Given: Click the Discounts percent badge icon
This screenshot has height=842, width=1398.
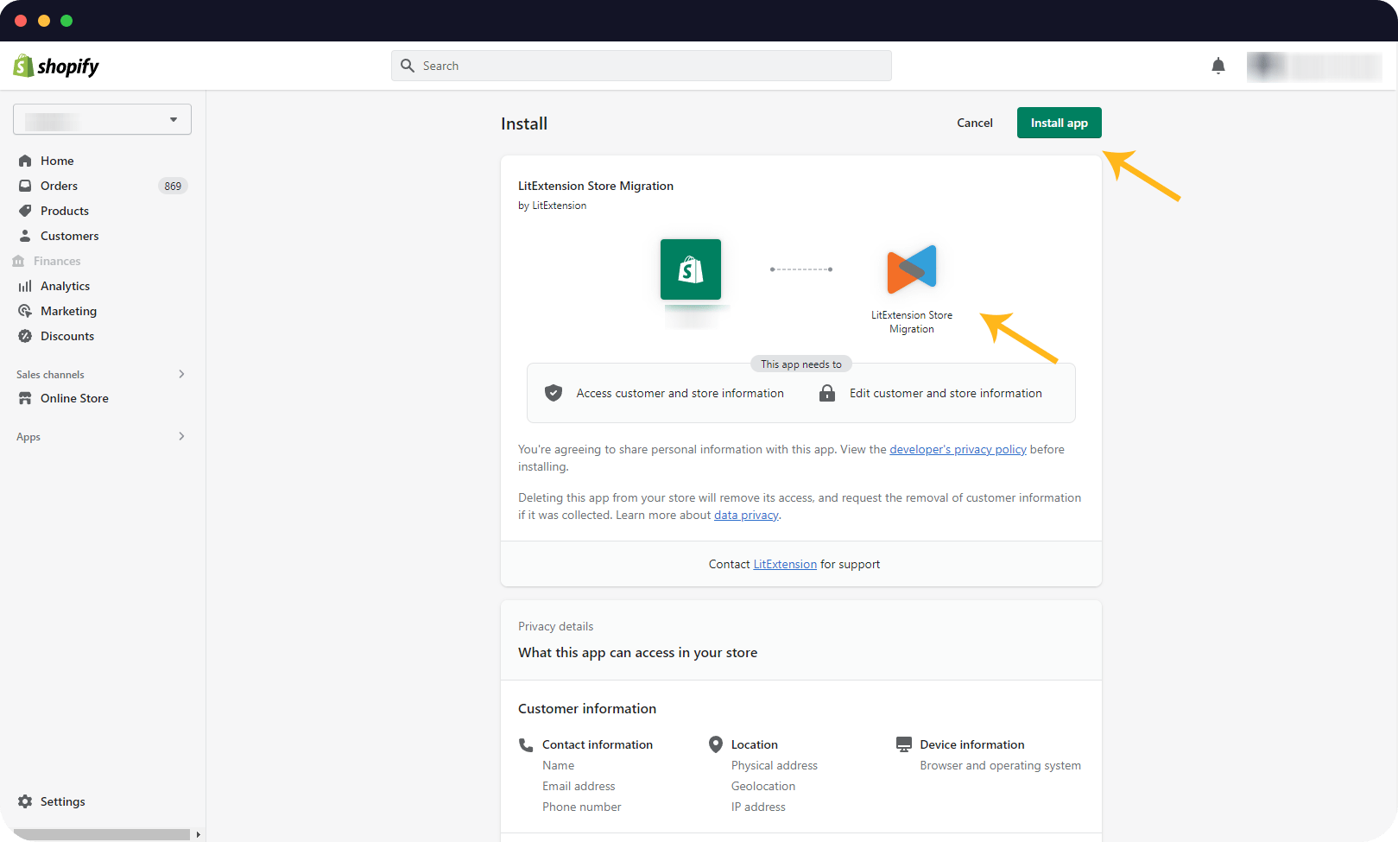Looking at the screenshot, I should [x=25, y=336].
